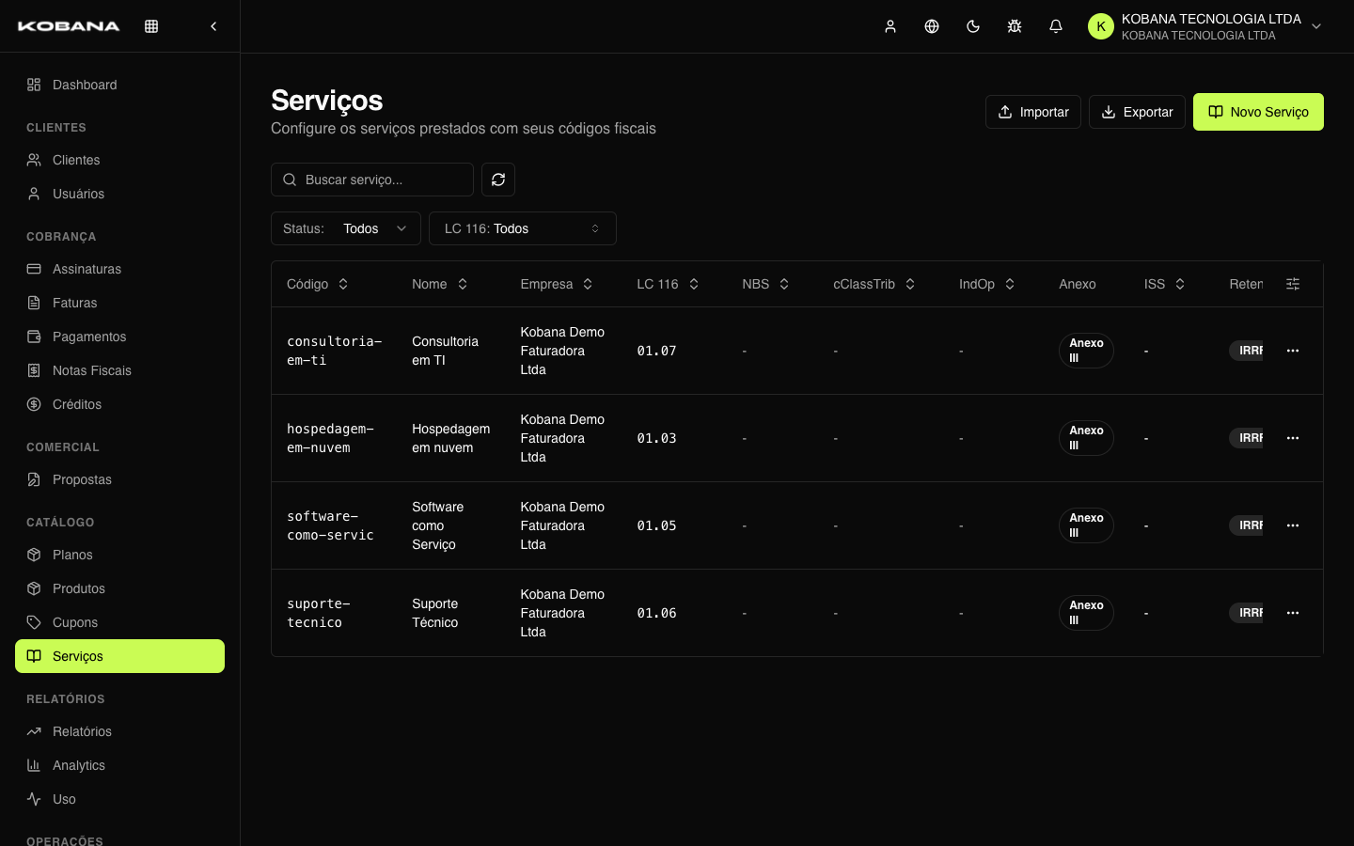Click the LC 116 value 01.07
The height and width of the screenshot is (846, 1354).
click(x=656, y=351)
